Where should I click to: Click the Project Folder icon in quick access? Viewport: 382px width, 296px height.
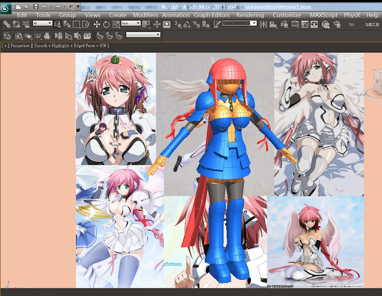click(71, 7)
